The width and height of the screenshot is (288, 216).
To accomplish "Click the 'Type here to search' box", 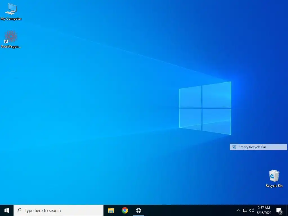I will [x=58, y=210].
